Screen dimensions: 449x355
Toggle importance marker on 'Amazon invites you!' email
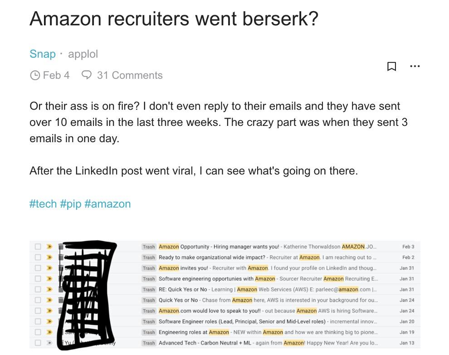(49, 268)
